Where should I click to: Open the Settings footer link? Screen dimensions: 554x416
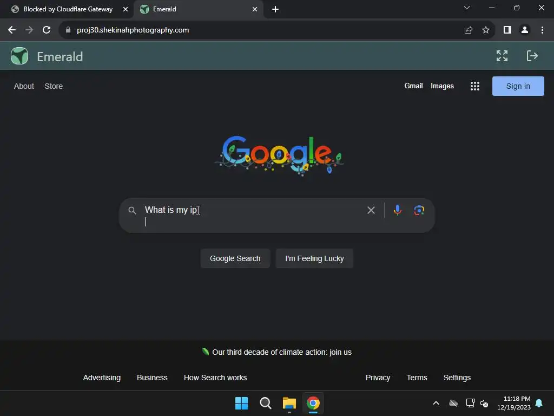coord(457,378)
